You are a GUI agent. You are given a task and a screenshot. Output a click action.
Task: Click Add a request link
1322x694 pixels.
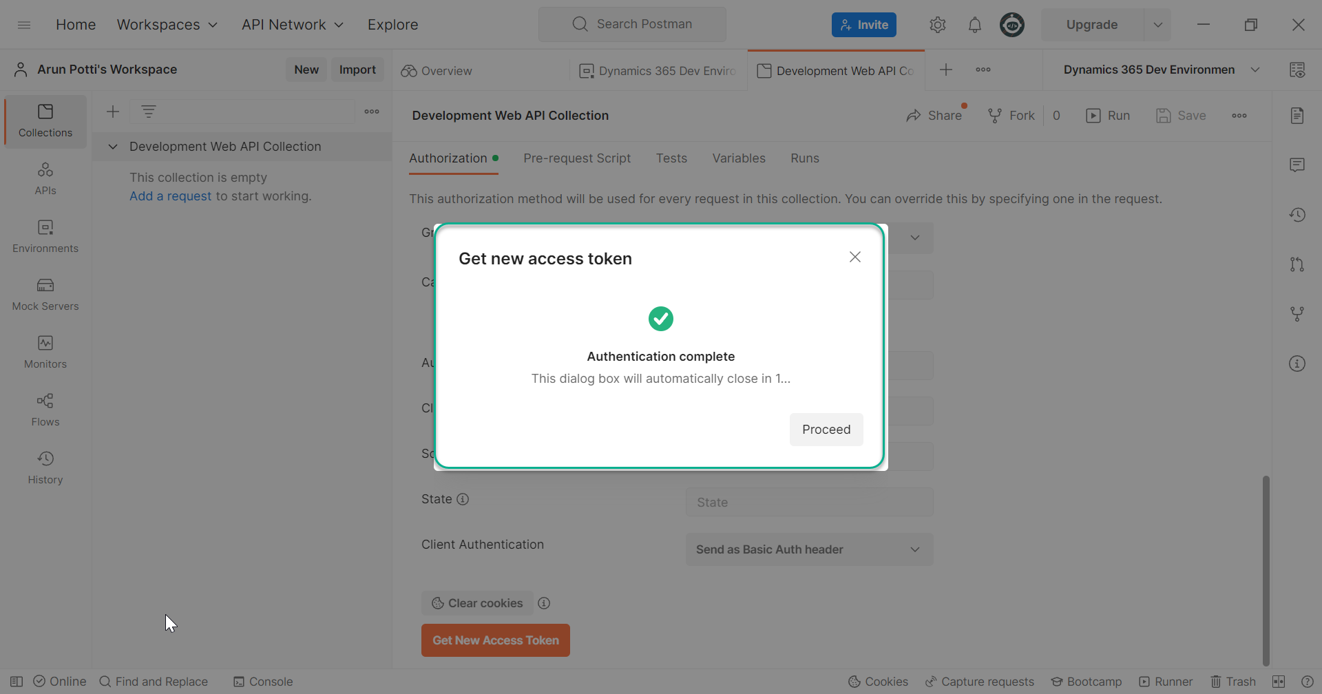(169, 196)
